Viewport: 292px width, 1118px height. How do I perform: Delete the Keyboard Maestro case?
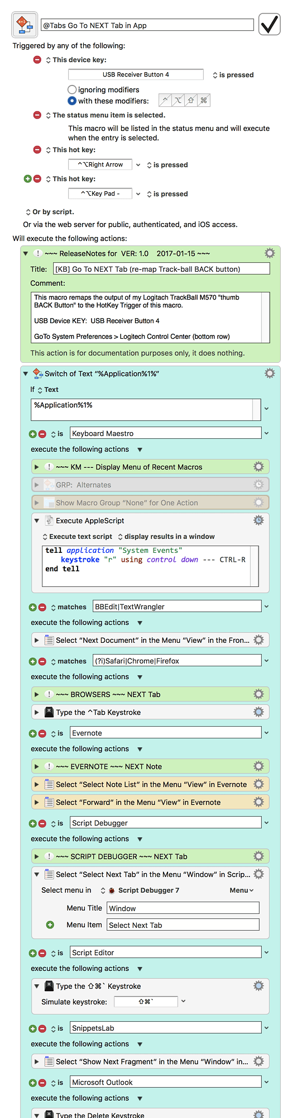click(42, 434)
